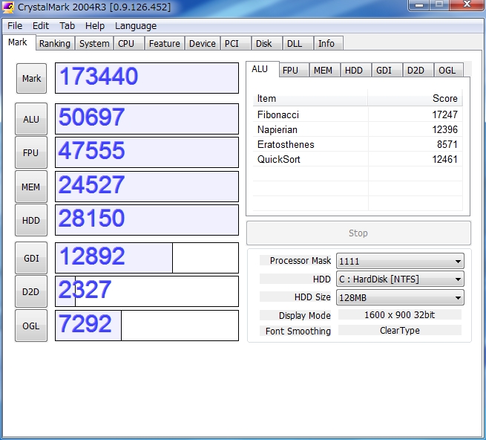486x440 pixels.
Task: Select the QuickSort row
Action: coord(358,159)
